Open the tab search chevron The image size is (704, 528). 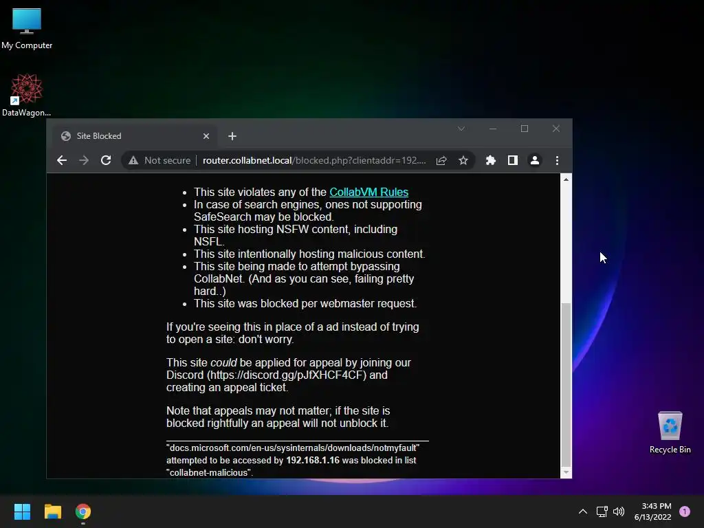[461, 129]
